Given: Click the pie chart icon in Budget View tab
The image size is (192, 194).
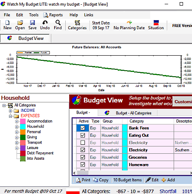Looking at the screenshot, I should 9,38.
